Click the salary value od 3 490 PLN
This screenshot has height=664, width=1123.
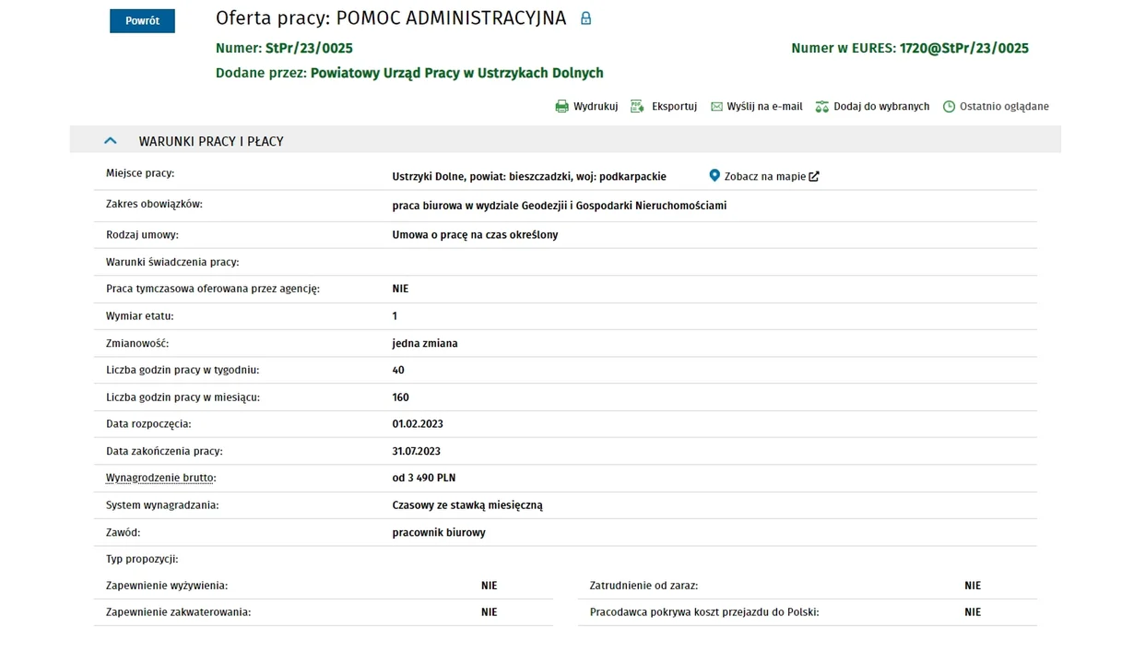click(424, 478)
